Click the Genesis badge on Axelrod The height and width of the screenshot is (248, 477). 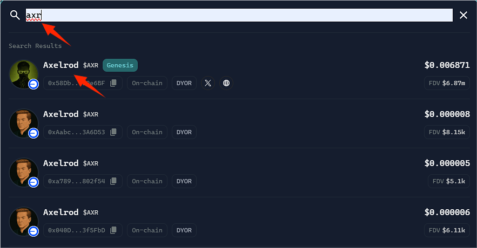pos(120,65)
